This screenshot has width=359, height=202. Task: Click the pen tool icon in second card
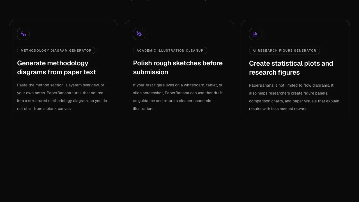click(x=139, y=34)
